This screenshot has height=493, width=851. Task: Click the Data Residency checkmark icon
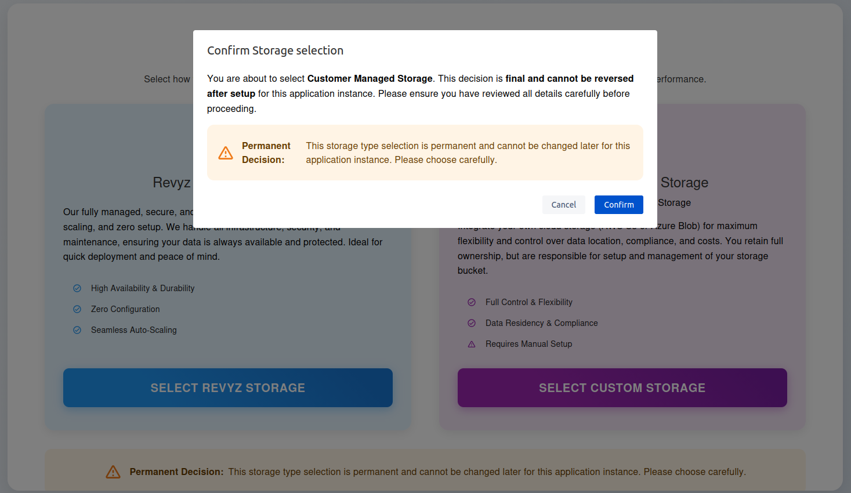coord(472,323)
